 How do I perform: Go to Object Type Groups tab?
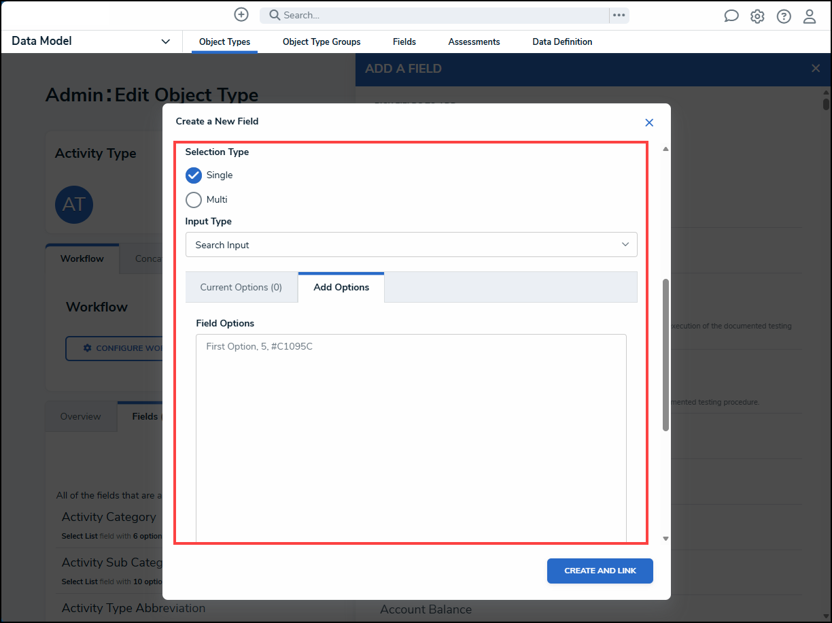[322, 41]
